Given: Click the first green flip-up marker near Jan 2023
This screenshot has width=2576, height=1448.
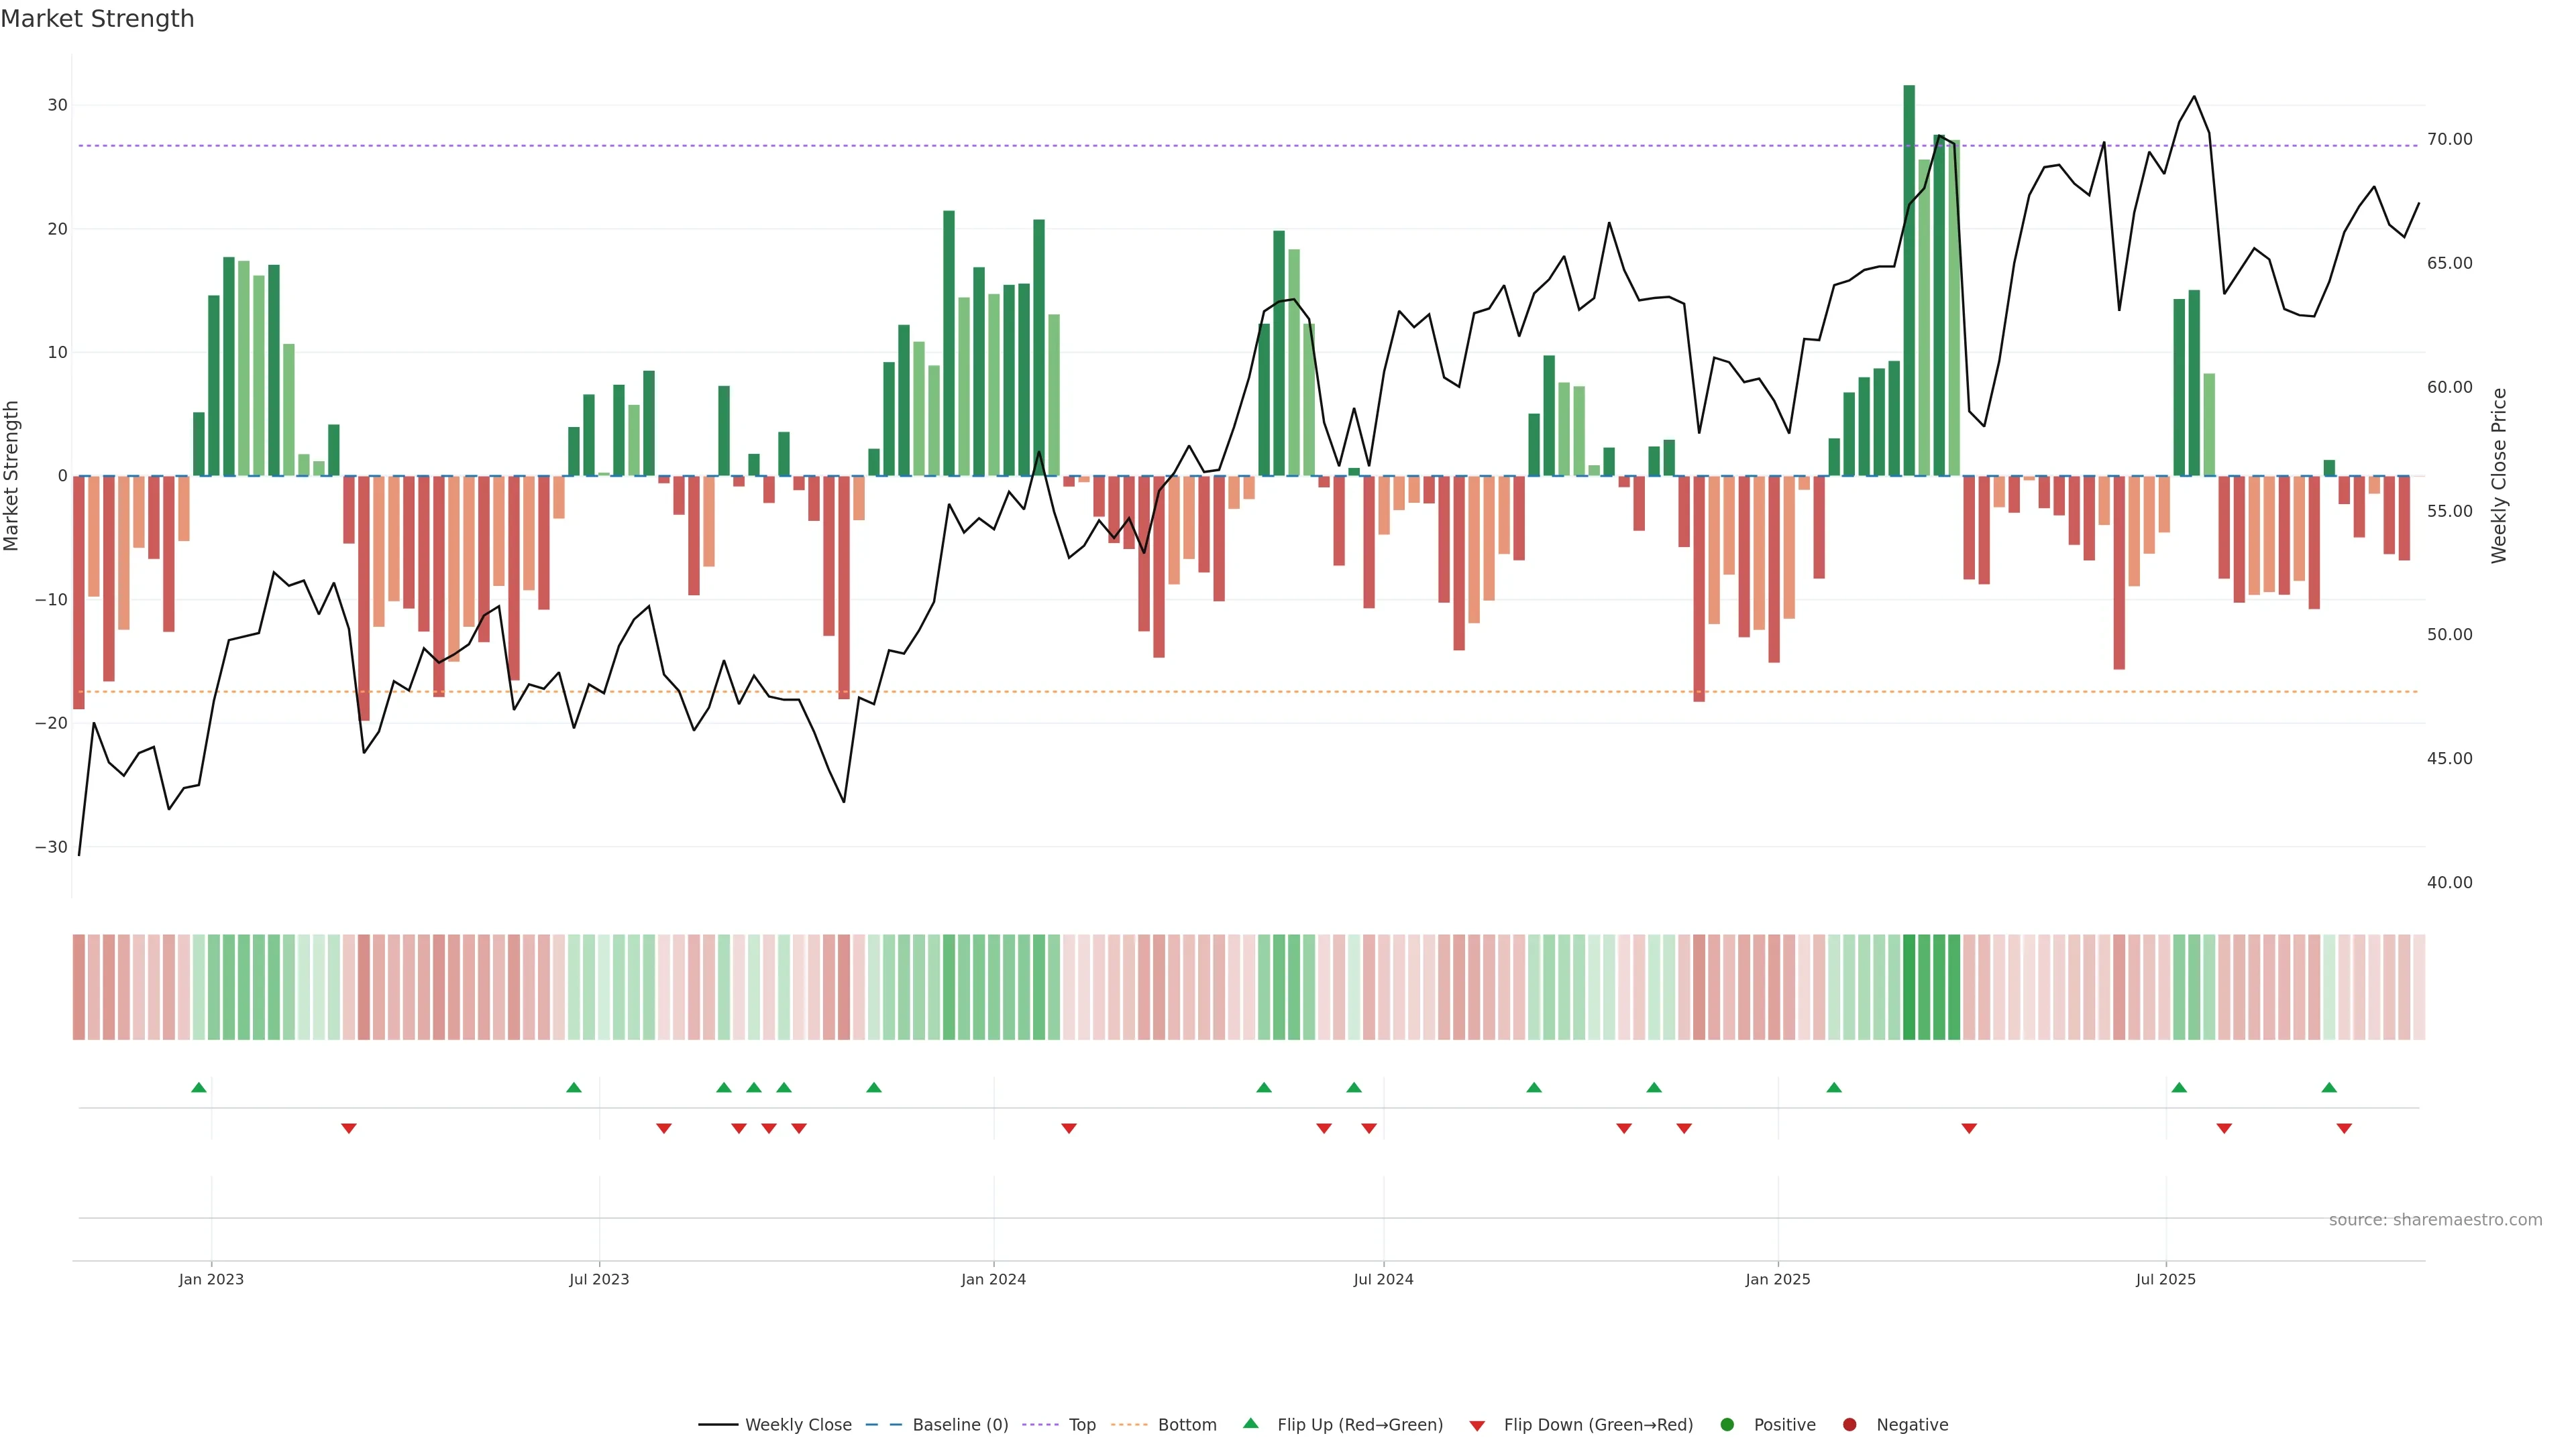Looking at the screenshot, I should click(x=199, y=1087).
